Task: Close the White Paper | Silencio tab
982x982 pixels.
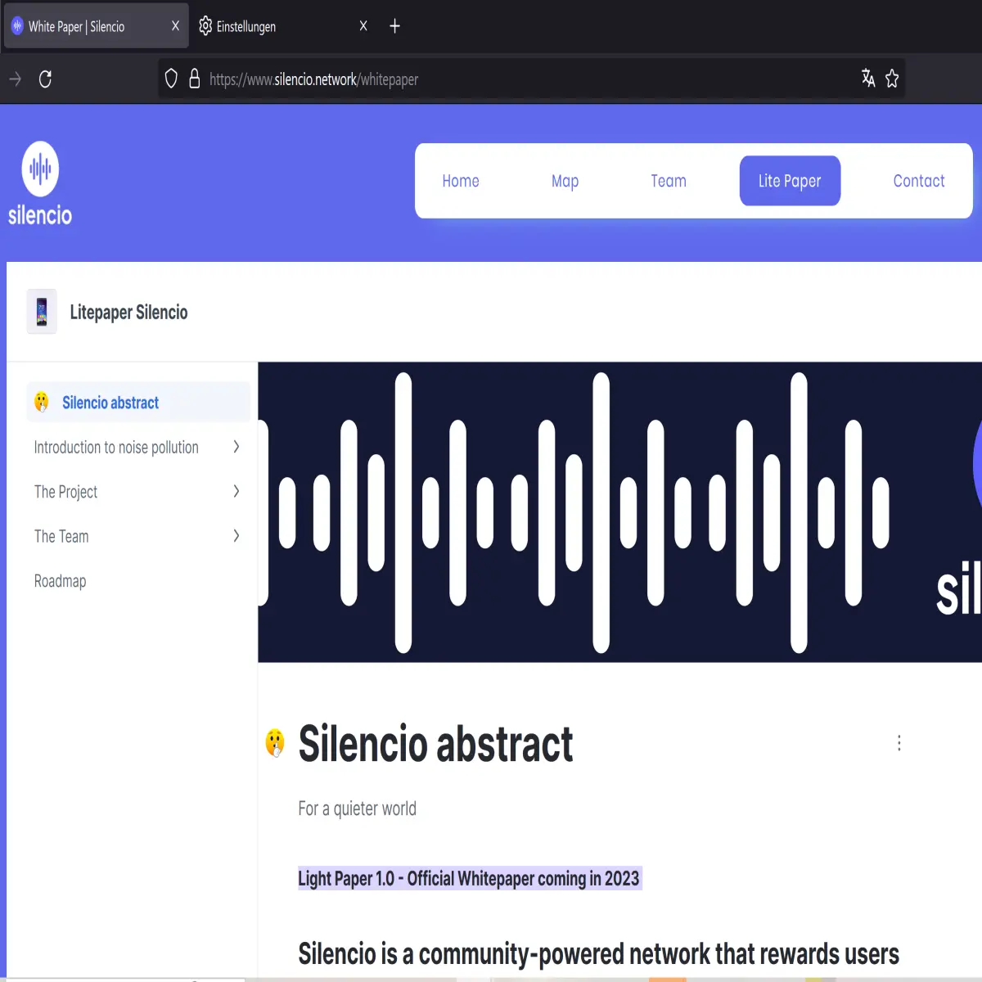Action: tap(175, 26)
